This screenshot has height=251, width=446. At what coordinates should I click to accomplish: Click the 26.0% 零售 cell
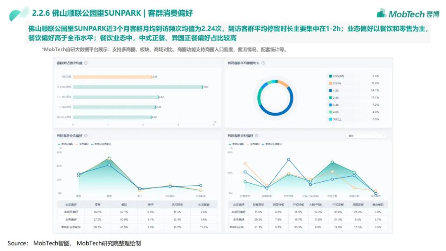(97, 212)
